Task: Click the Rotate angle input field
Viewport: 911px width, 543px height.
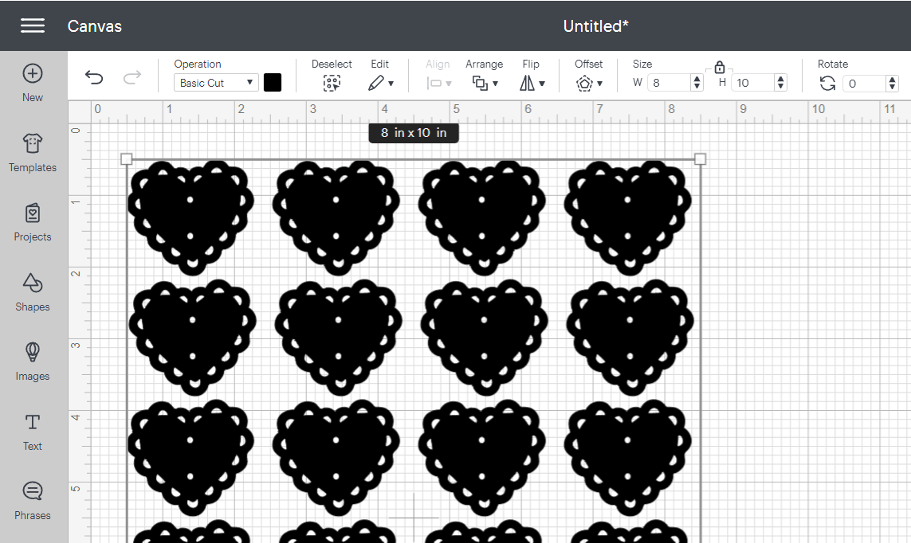Action: [865, 83]
